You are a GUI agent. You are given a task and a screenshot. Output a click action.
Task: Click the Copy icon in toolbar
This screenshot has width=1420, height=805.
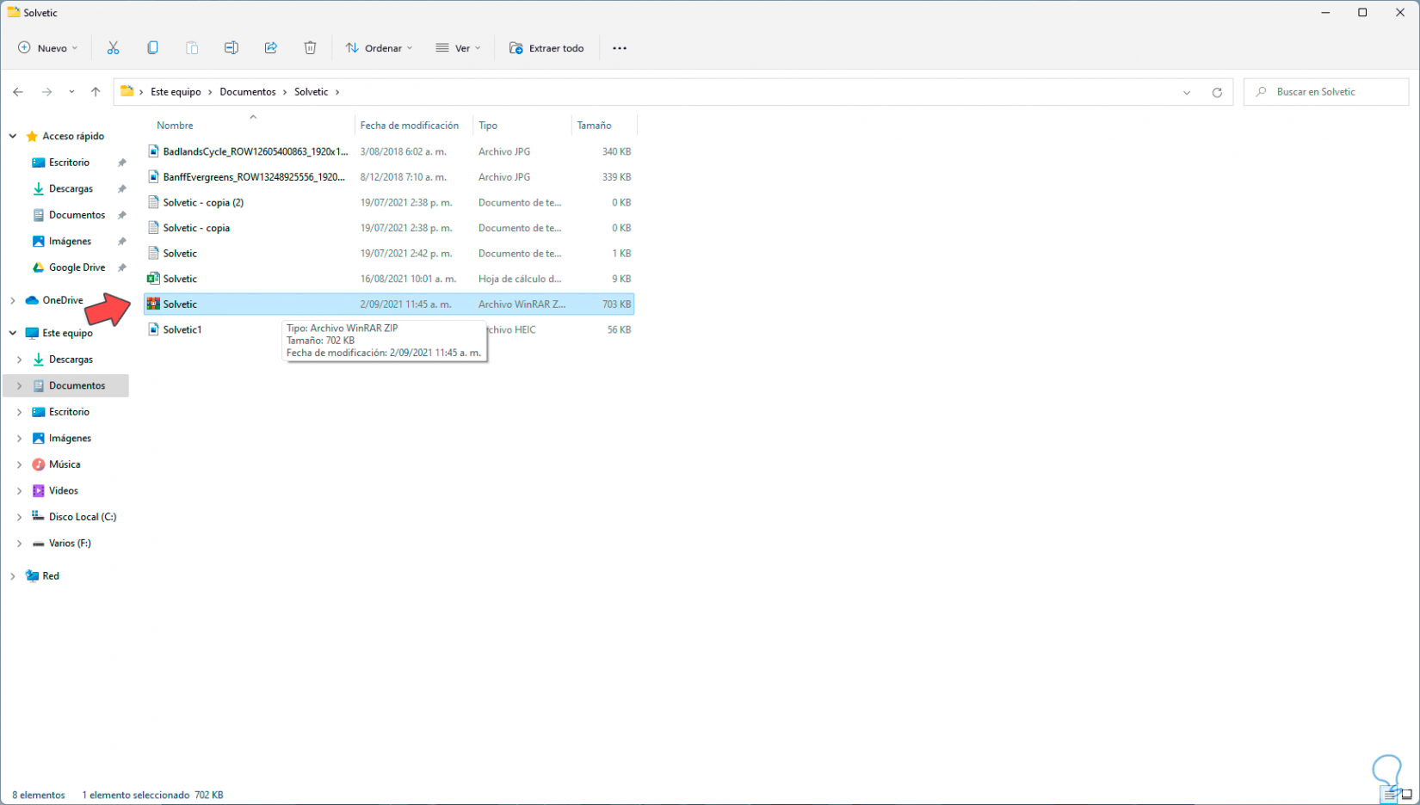click(152, 48)
